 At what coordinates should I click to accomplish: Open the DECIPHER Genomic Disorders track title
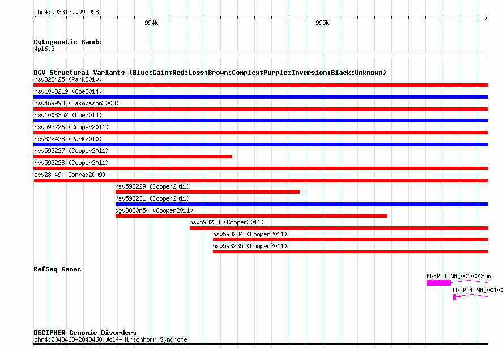(x=85, y=333)
